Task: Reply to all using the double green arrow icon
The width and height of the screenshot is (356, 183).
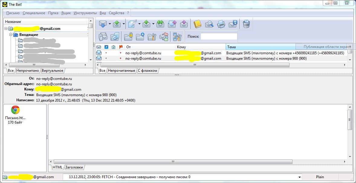Action: tap(160, 24)
